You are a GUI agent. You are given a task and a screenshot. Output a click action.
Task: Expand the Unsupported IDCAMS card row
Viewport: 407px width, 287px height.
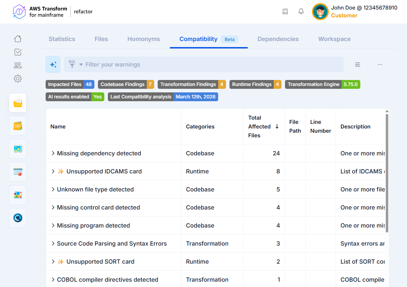coord(53,171)
